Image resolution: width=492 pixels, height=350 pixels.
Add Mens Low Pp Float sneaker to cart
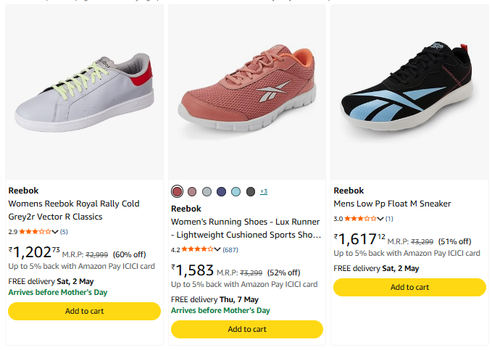pyautogui.click(x=409, y=287)
